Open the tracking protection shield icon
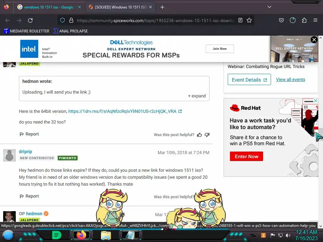323x242 pixels. tap(62, 20)
